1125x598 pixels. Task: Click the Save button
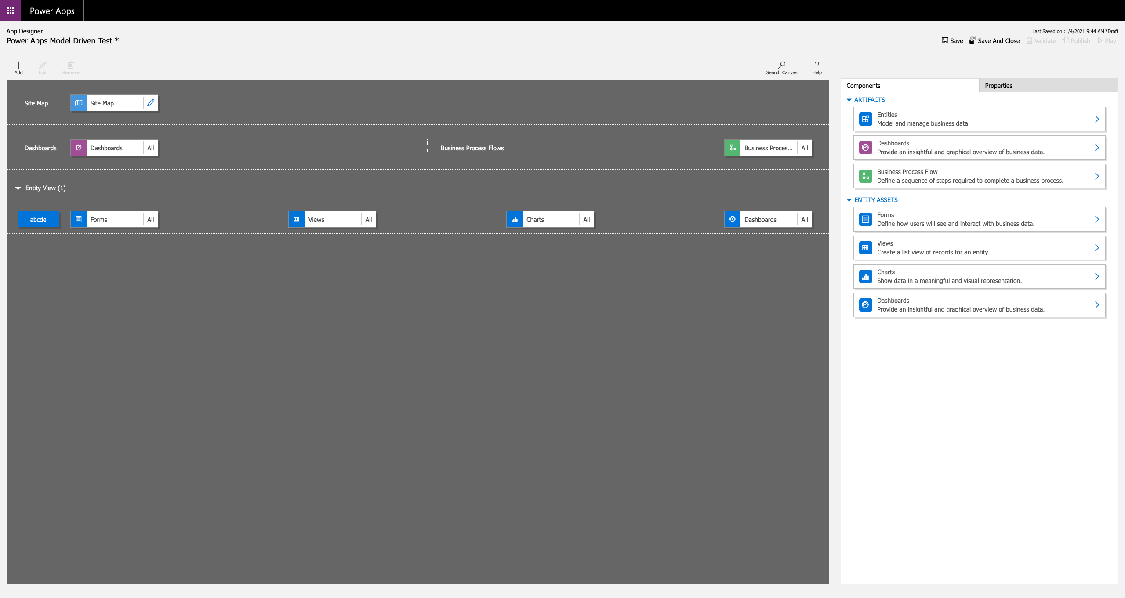[952, 40]
